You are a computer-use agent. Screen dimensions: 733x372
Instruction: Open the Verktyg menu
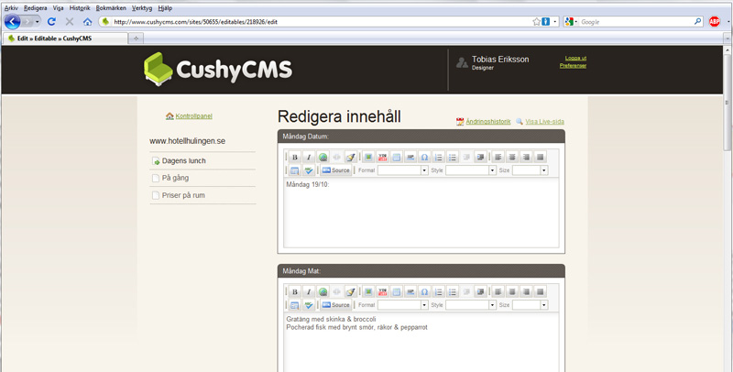pyautogui.click(x=142, y=8)
